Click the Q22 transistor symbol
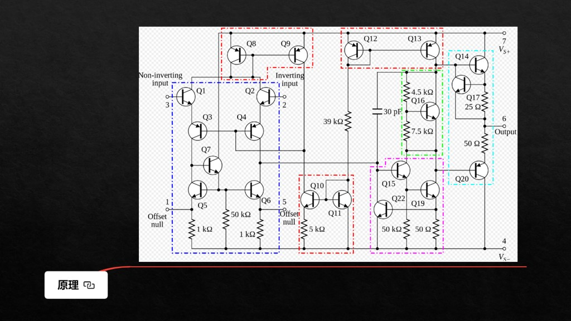This screenshot has width=571, height=321. [x=383, y=209]
